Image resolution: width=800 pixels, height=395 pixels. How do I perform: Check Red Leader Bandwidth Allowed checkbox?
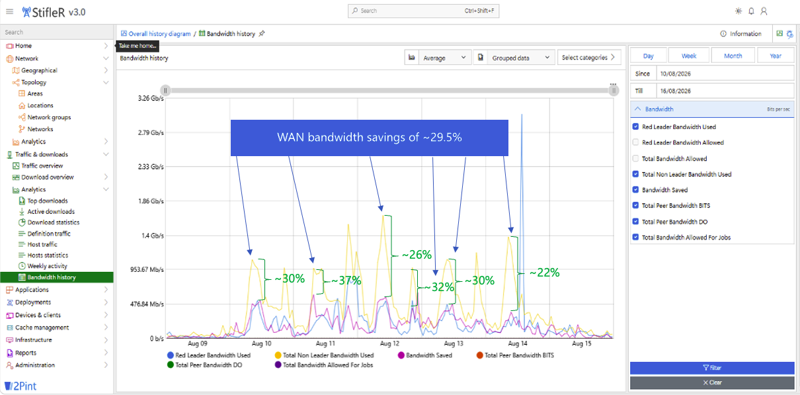[635, 142]
